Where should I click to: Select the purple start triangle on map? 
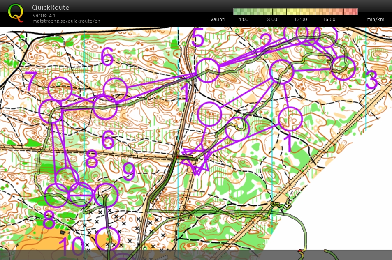pos(197,161)
